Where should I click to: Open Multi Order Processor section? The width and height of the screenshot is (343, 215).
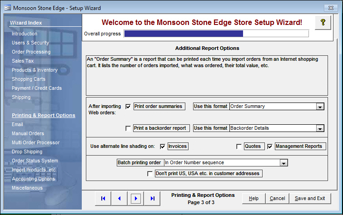35,142
